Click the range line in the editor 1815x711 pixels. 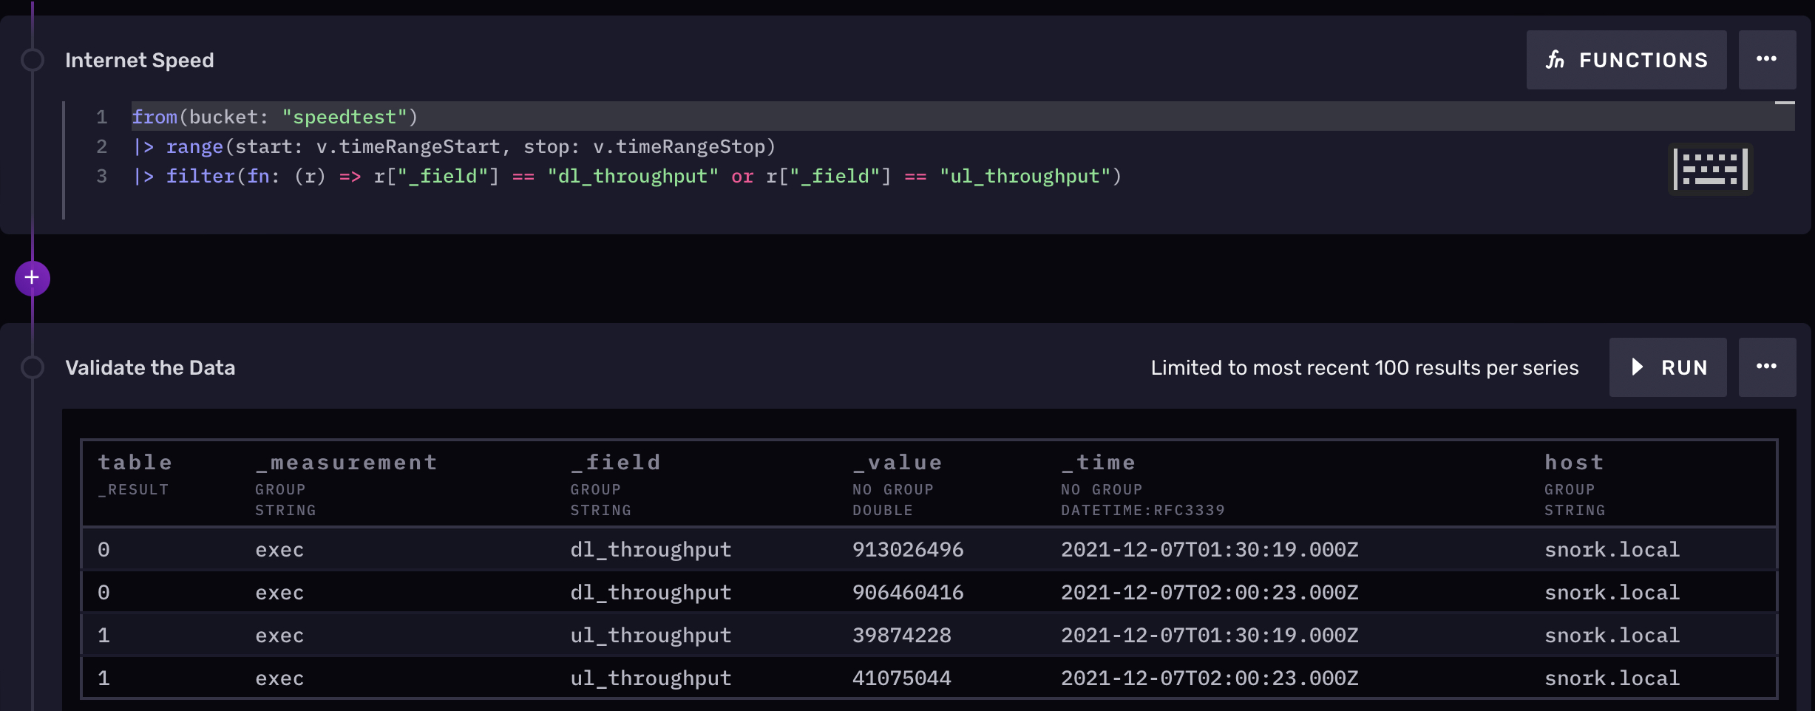click(x=454, y=146)
